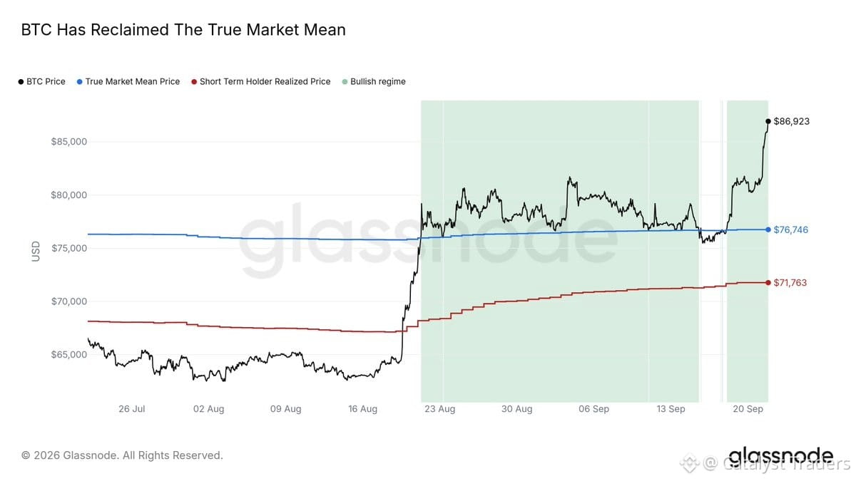Click the Glassnode copyright notice

(122, 455)
